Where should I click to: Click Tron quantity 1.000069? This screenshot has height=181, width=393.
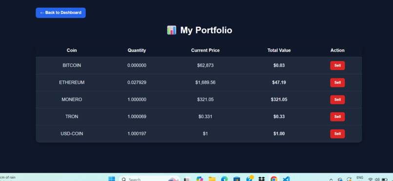tap(137, 116)
